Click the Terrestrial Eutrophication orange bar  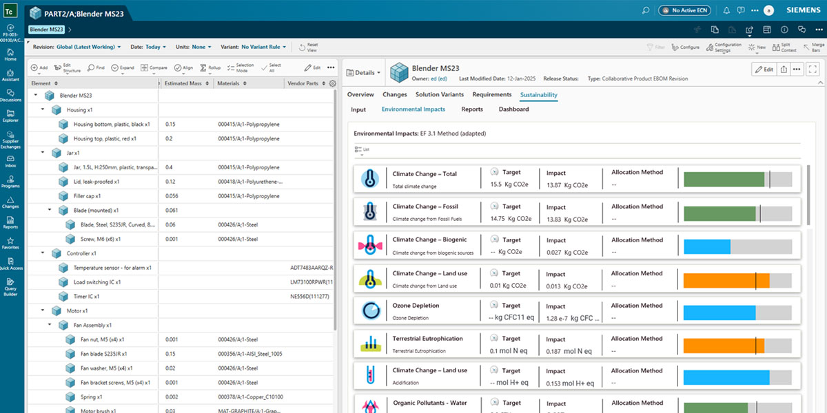724,346
